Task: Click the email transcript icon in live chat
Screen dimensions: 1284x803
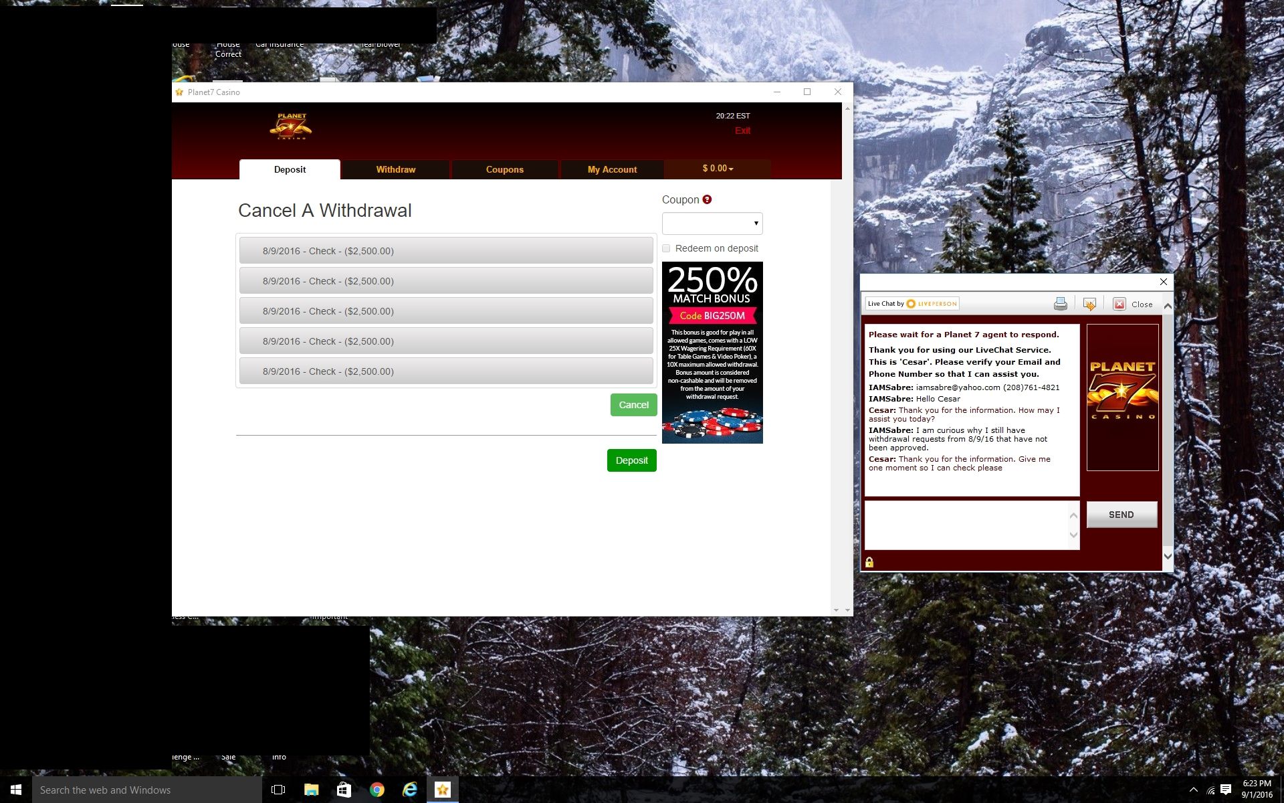Action: click(1089, 304)
